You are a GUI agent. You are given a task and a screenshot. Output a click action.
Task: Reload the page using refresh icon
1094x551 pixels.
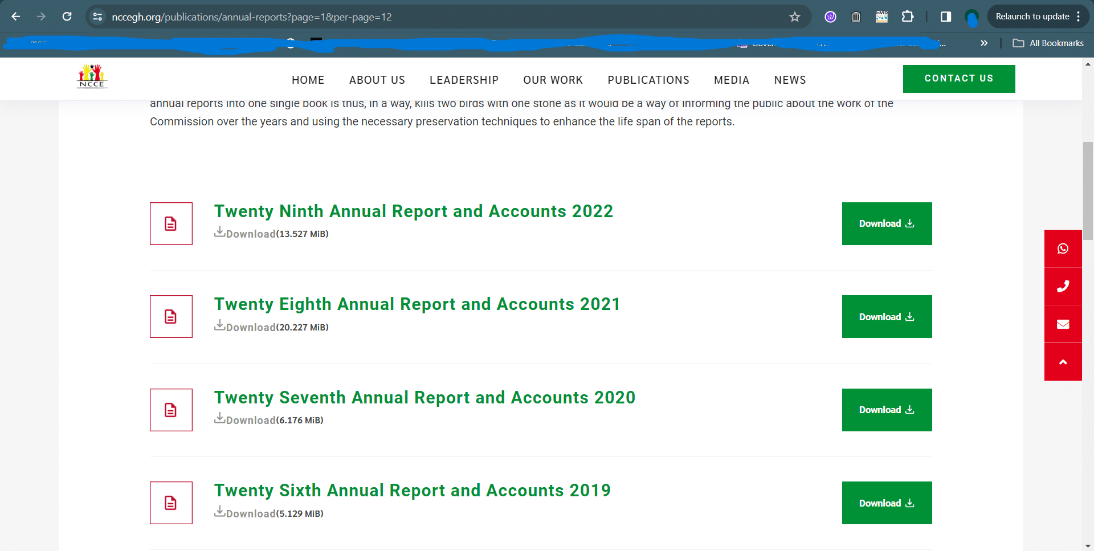(x=67, y=17)
